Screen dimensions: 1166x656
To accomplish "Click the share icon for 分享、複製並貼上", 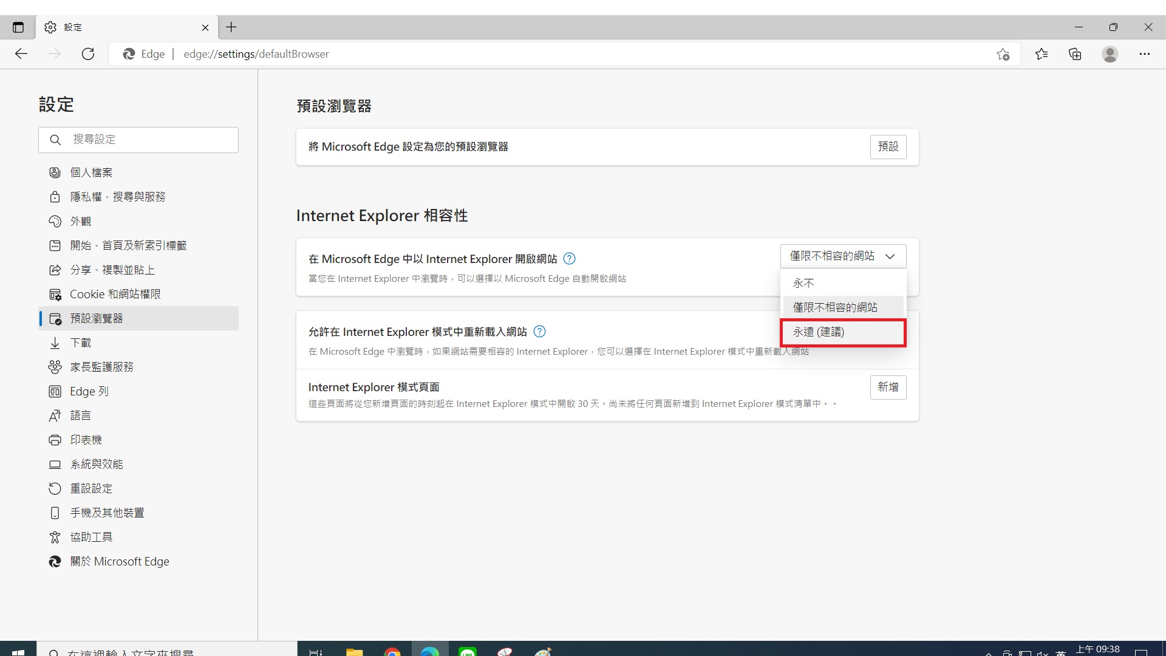I will [x=55, y=270].
